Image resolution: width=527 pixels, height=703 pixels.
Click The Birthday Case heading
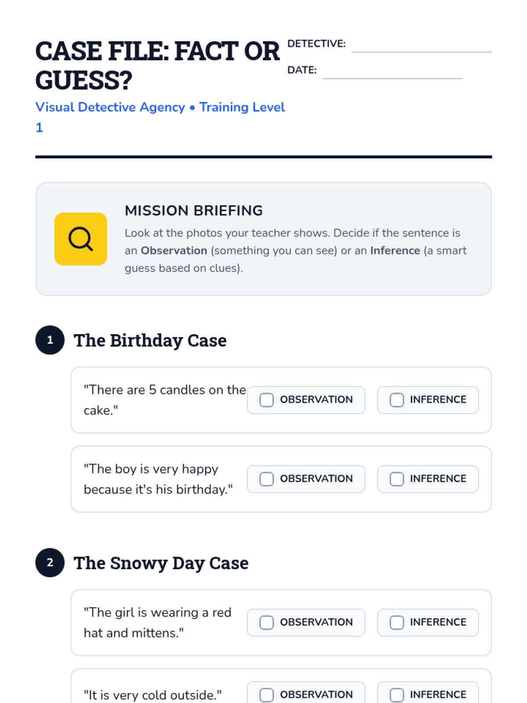(x=150, y=341)
